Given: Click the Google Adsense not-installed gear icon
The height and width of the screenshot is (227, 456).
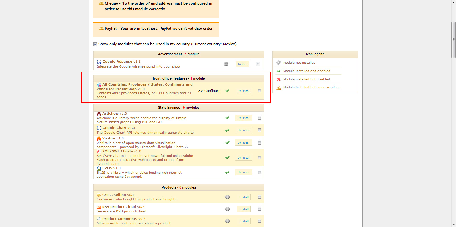Looking at the screenshot, I should (226, 64).
